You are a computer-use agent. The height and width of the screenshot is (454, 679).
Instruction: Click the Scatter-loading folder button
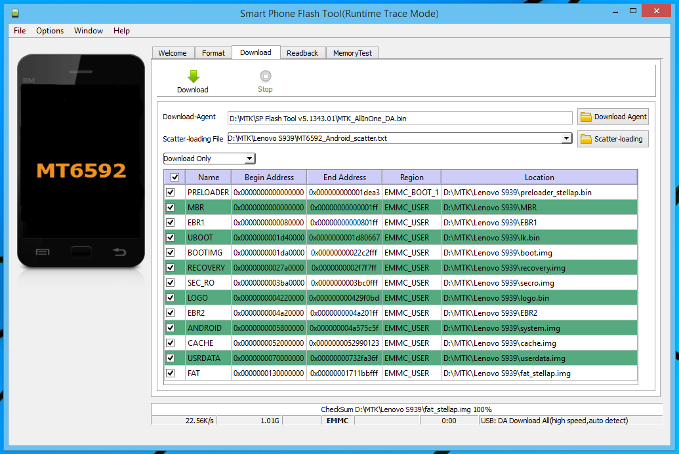(613, 139)
